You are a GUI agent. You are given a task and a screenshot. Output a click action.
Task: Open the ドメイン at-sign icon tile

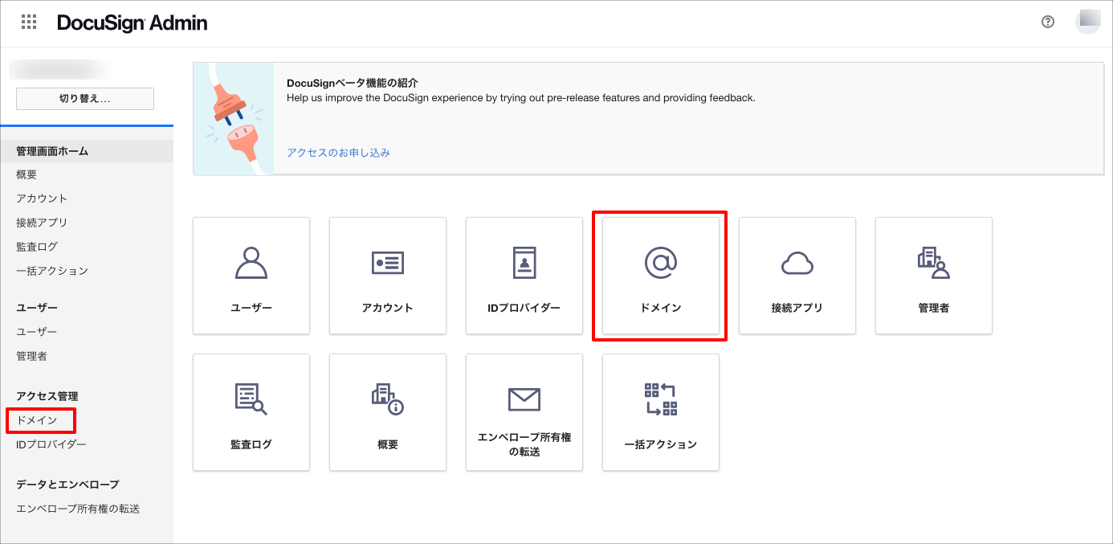(661, 276)
